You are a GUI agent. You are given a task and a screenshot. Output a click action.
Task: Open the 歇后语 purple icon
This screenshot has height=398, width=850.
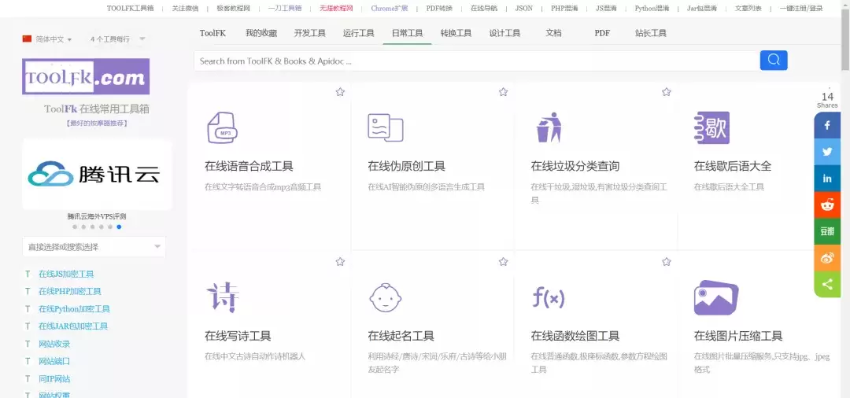point(711,127)
